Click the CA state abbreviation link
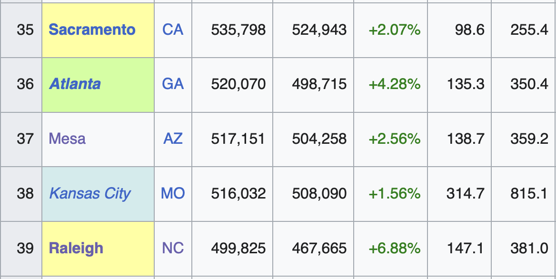This screenshot has width=556, height=279. (173, 30)
